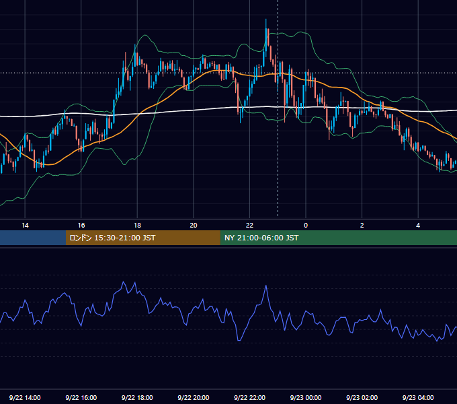Click the NY 21:00-06:00 JST session band
The height and width of the screenshot is (404, 457).
tap(338, 238)
